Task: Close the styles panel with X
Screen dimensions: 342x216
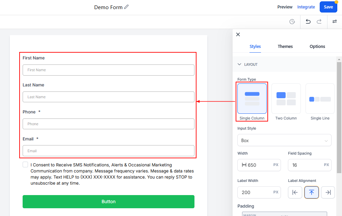Action: [x=238, y=34]
